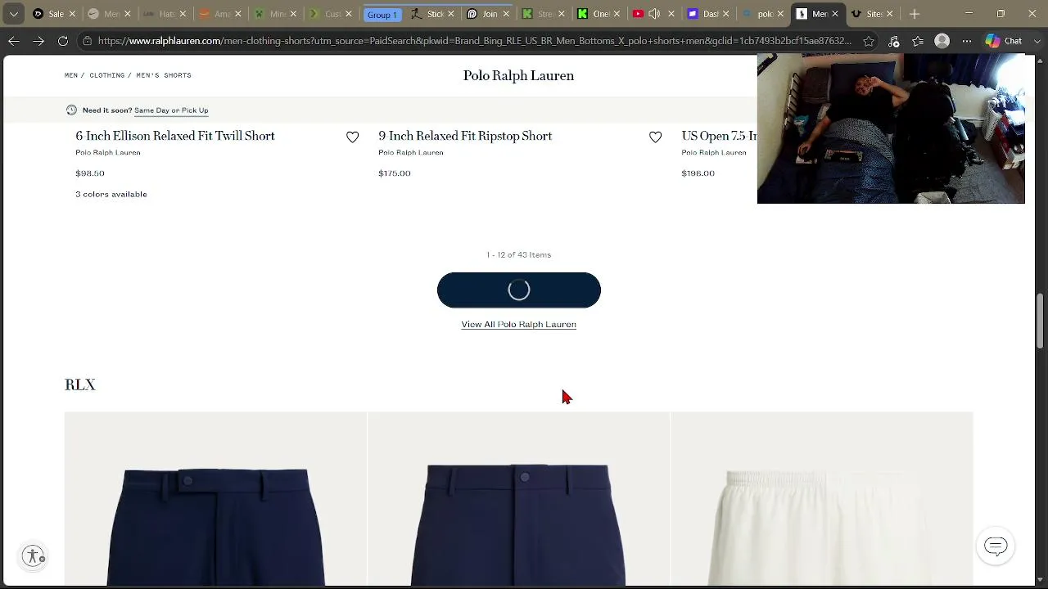The image size is (1048, 589).
Task: Close the Stick tab
Action: tap(450, 14)
